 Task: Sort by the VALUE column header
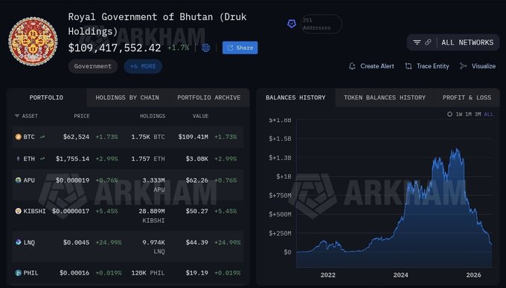pyautogui.click(x=200, y=116)
